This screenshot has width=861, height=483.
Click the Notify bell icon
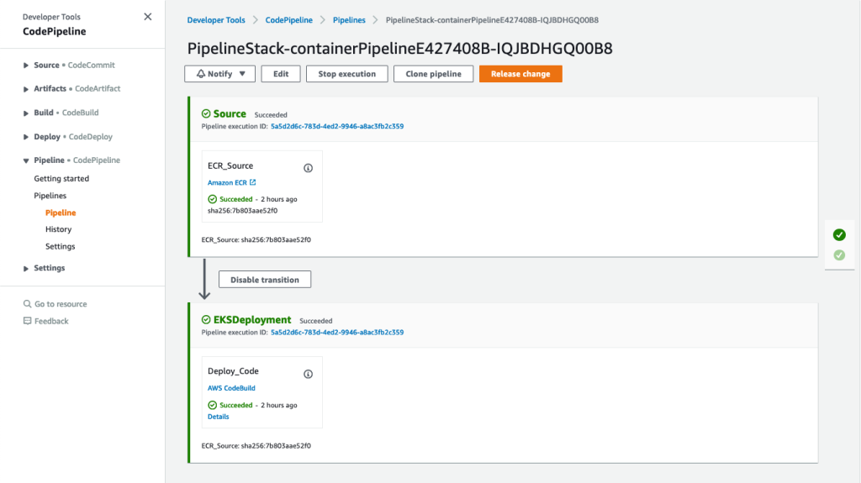click(200, 74)
